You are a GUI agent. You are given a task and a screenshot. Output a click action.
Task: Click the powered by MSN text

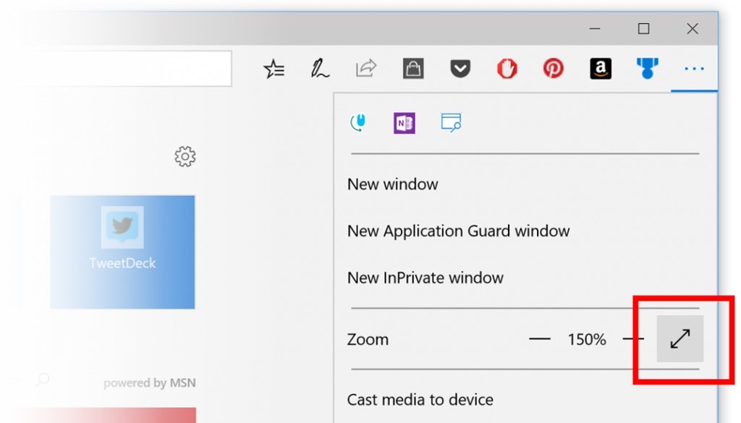click(x=149, y=383)
